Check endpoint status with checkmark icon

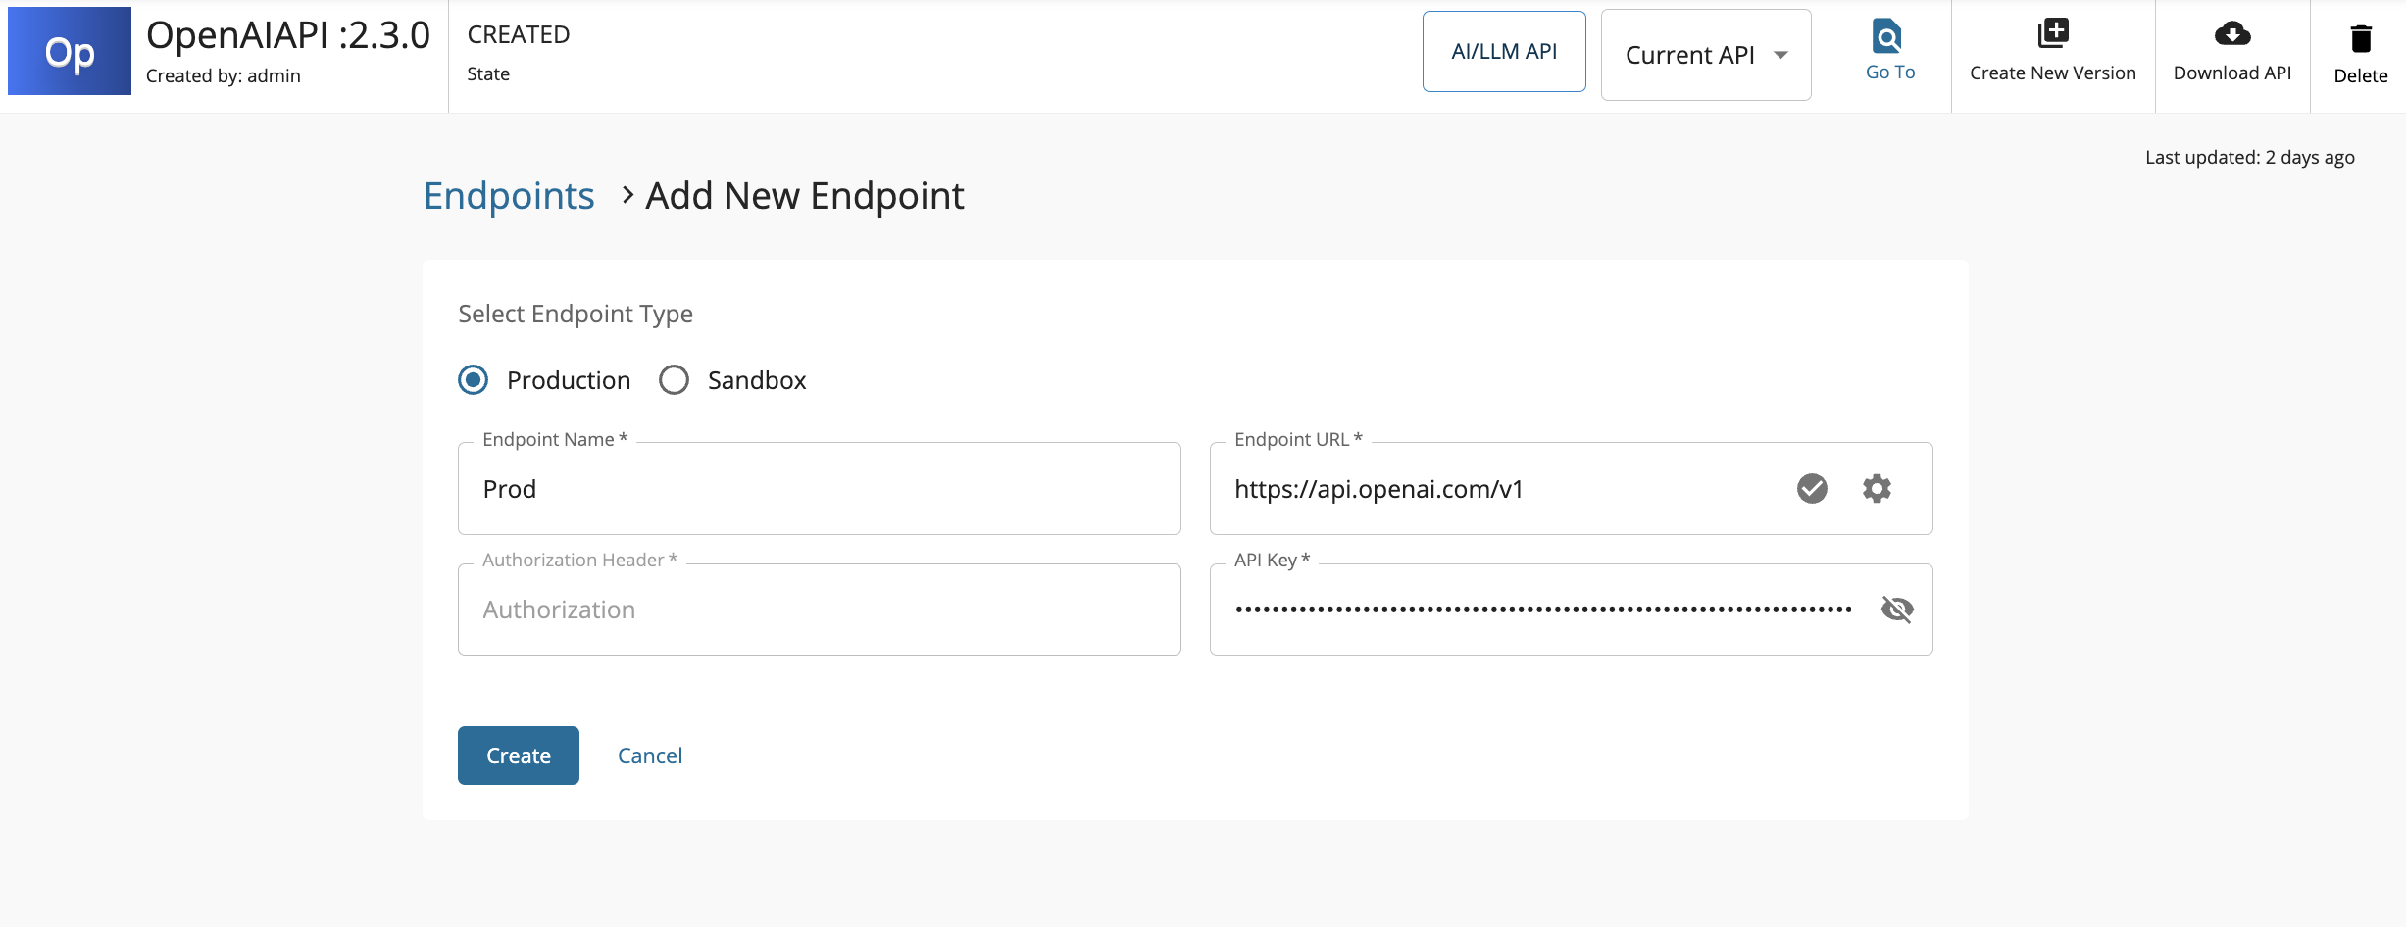[1812, 488]
